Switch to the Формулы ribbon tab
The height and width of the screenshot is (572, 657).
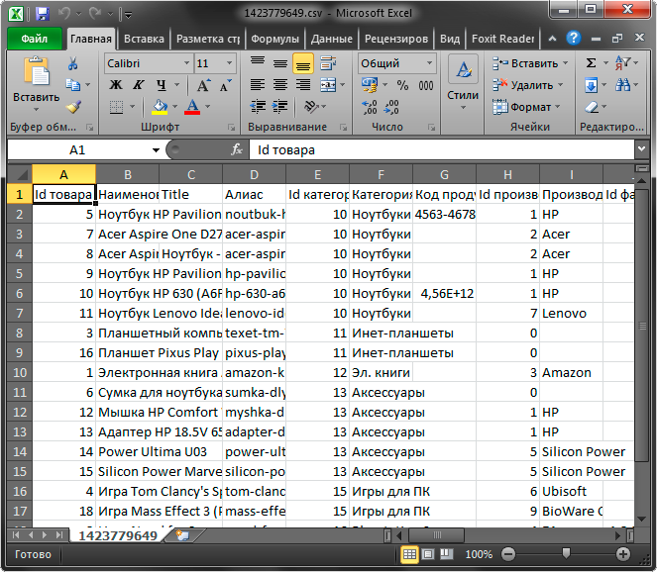click(274, 39)
